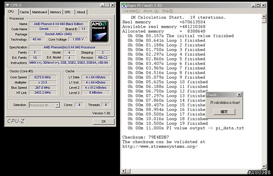Click the Revision value RB-C2
Screen dimensions: 273x176
click(x=103, y=57)
